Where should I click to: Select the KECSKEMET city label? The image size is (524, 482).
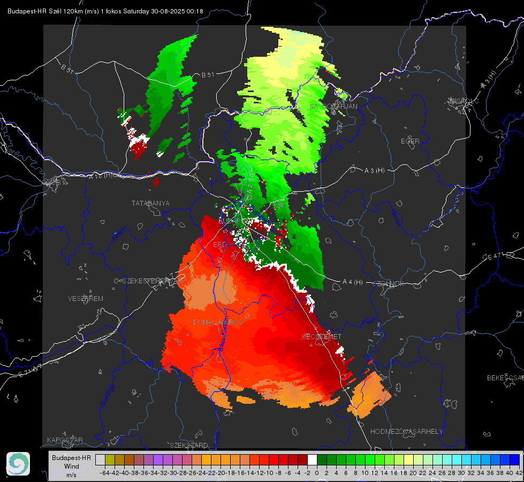pyautogui.click(x=322, y=336)
